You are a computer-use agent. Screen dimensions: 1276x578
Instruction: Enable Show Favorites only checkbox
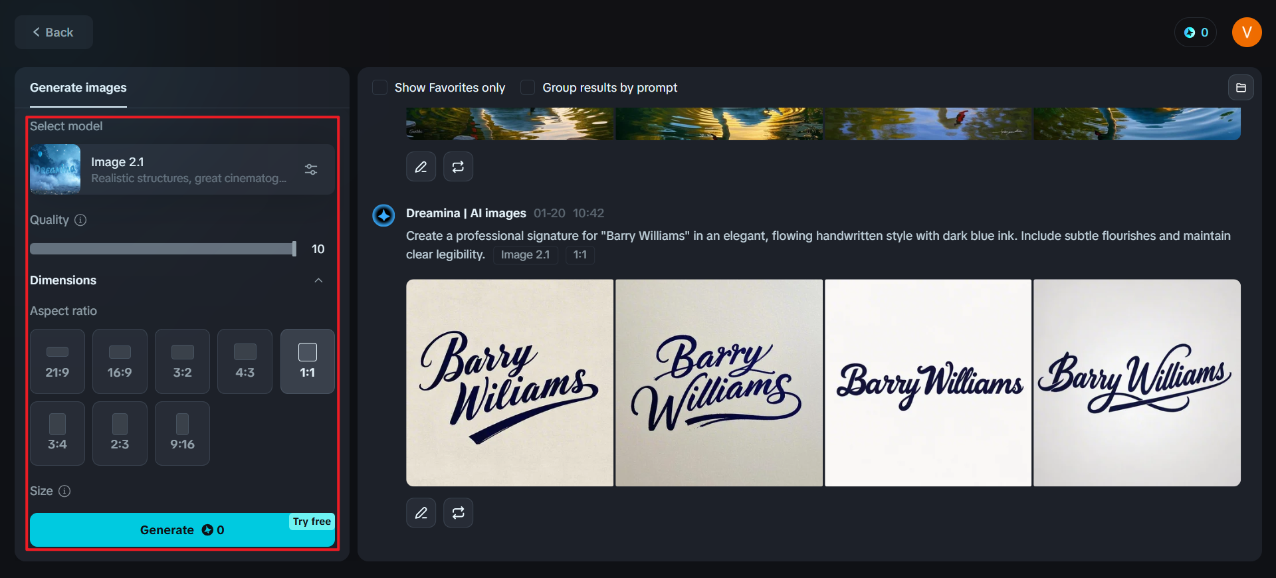click(x=380, y=88)
